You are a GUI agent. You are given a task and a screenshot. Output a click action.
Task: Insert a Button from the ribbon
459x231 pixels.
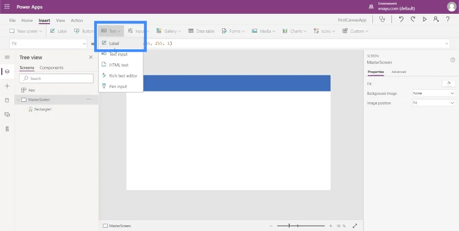[84, 31]
